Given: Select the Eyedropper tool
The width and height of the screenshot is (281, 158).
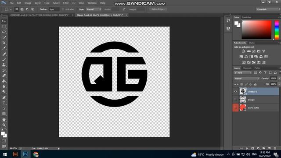Looking at the screenshot, I should [4, 48].
